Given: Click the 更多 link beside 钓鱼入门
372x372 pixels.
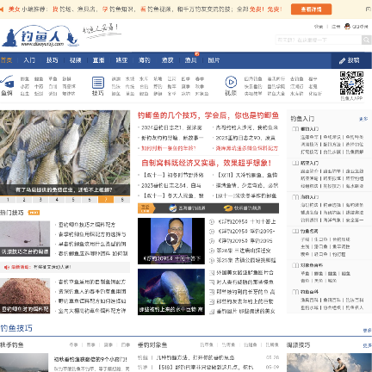Looking at the screenshot, I should pos(363,119).
